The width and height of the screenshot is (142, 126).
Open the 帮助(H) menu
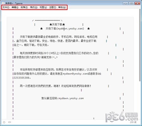62,7
